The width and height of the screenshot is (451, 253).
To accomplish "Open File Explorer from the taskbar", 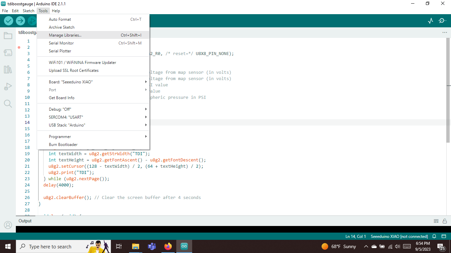I will point(135,246).
